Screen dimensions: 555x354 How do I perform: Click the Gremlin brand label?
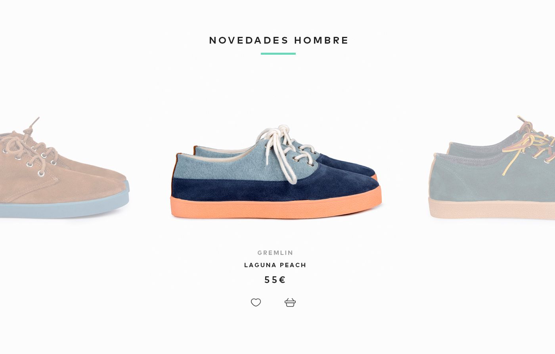click(275, 253)
